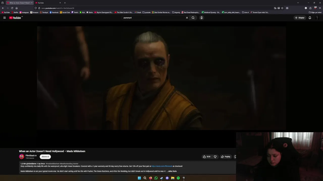Open the YouTube hamburger guide menu
Screen dimensions: 323x181
click(4, 18)
